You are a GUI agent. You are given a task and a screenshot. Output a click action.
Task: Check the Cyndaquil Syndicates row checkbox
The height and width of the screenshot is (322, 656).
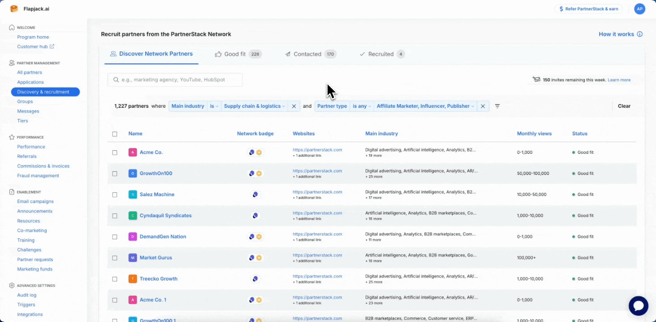click(115, 216)
